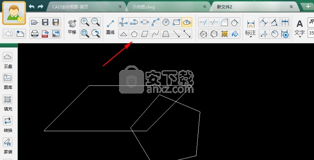Select the arc polyline tool
The image size is (314, 160).
point(134,22)
